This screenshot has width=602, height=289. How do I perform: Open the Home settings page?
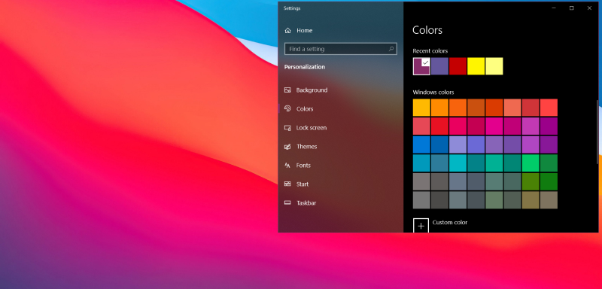pyautogui.click(x=298, y=31)
